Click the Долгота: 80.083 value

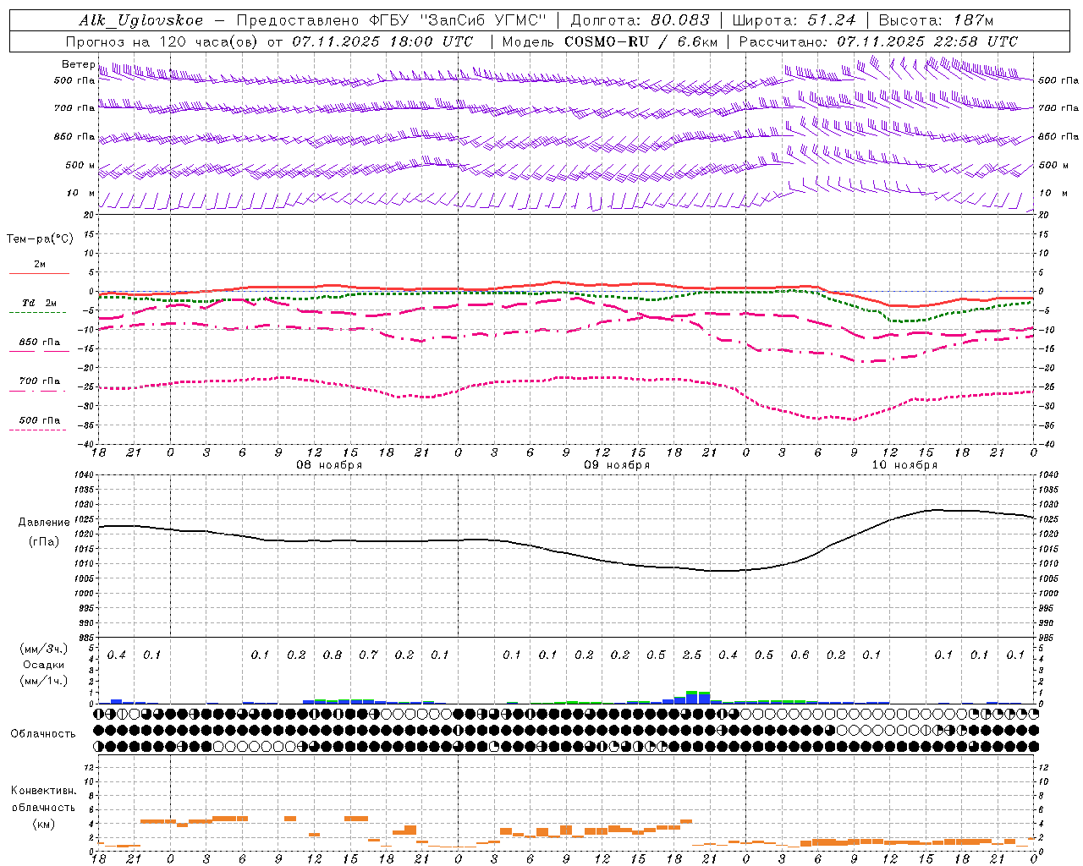pos(640,20)
